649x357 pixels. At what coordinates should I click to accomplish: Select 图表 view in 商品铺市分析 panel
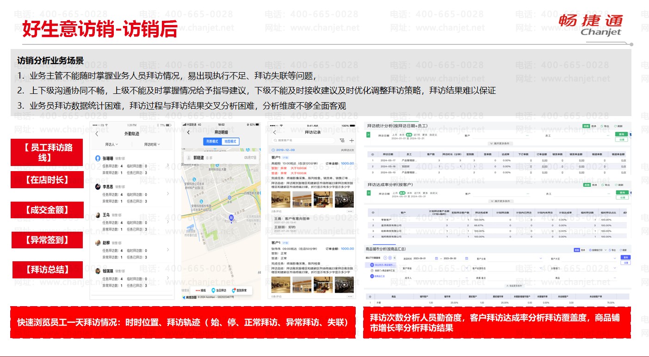[x=584, y=250]
